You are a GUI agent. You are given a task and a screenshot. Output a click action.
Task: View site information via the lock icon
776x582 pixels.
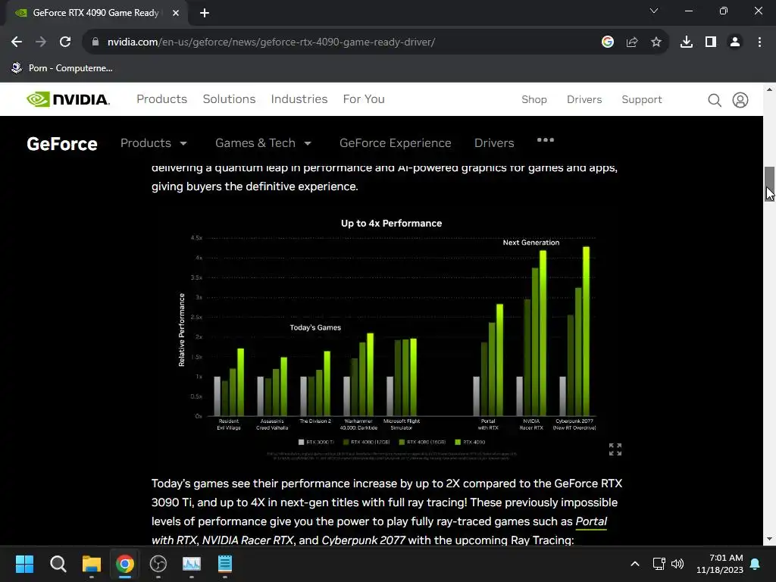point(95,42)
